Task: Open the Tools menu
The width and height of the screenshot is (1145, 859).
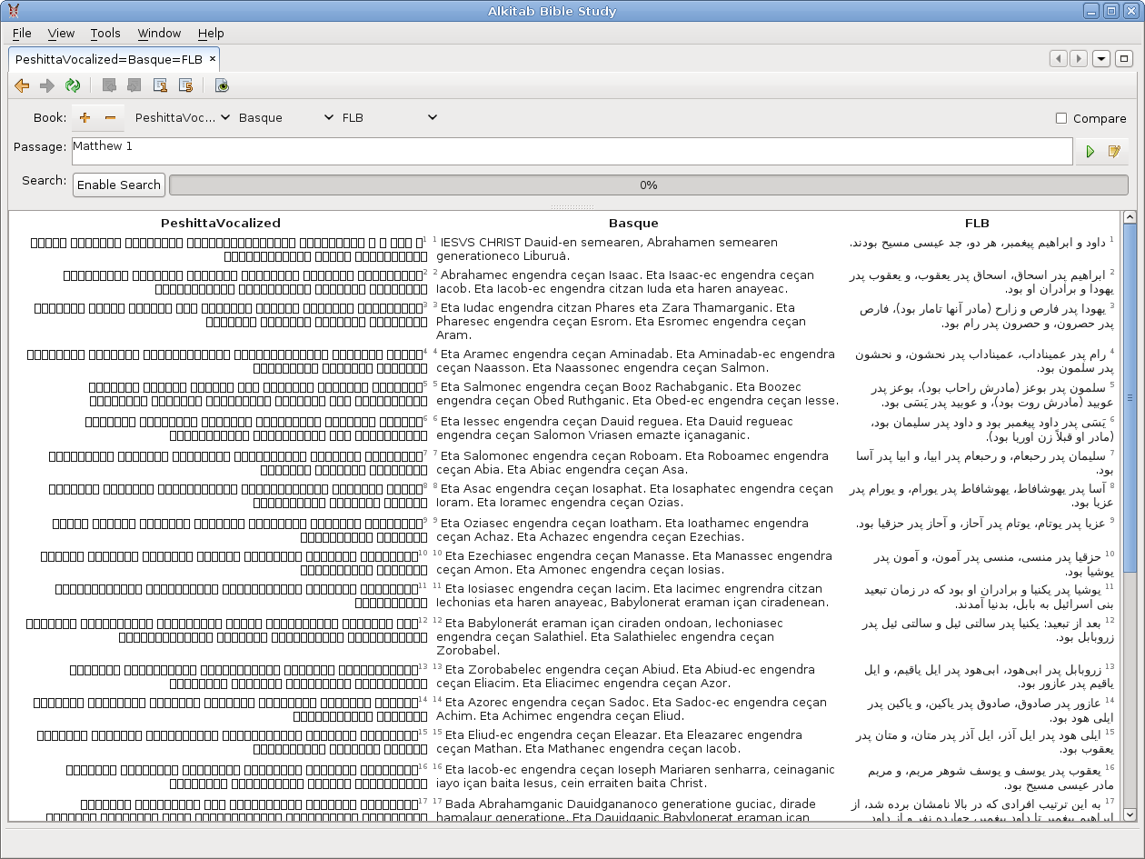Action: pyautogui.click(x=105, y=33)
